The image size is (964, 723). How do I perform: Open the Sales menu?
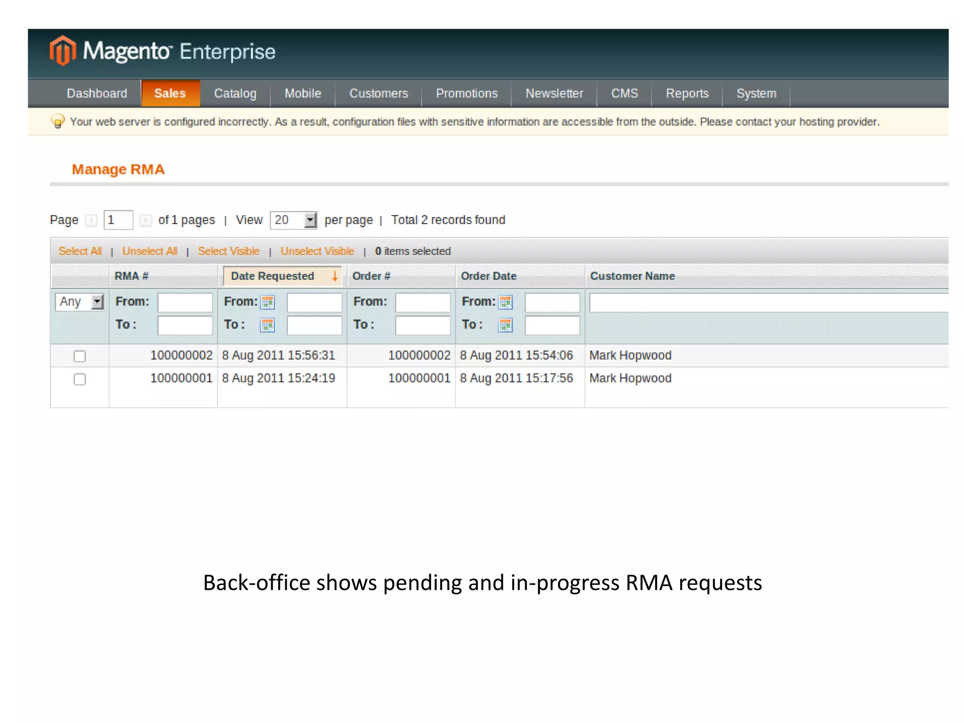[x=170, y=93]
